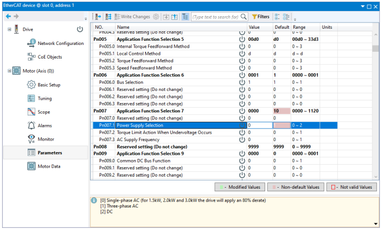Click the power icon on Pn009.0 row
382x230 pixels.
pos(242,160)
